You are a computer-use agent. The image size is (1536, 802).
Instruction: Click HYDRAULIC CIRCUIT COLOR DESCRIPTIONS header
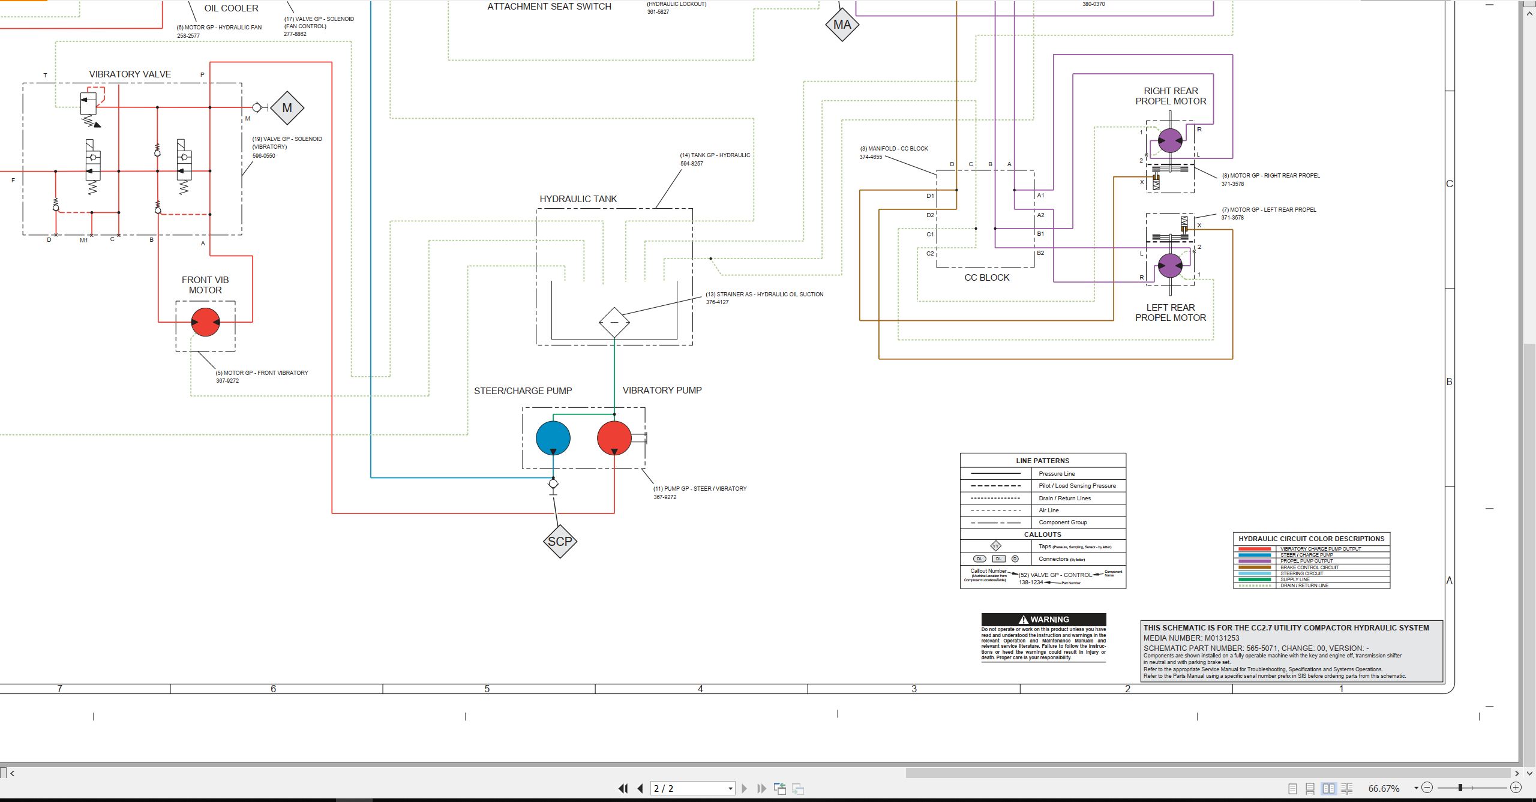pos(1312,539)
